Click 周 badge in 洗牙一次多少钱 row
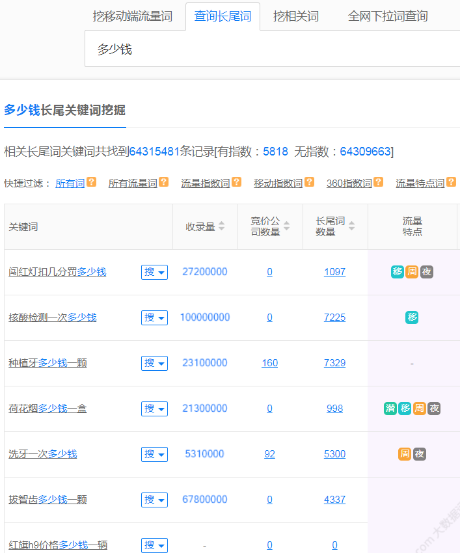Screen dimensions: 460x553 pos(405,454)
